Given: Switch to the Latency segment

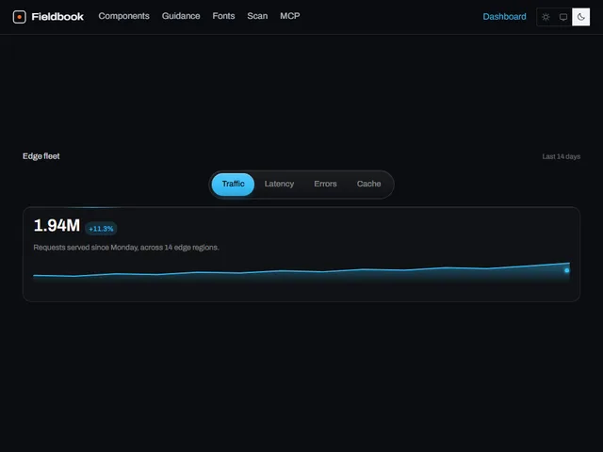Looking at the screenshot, I should (x=279, y=185).
